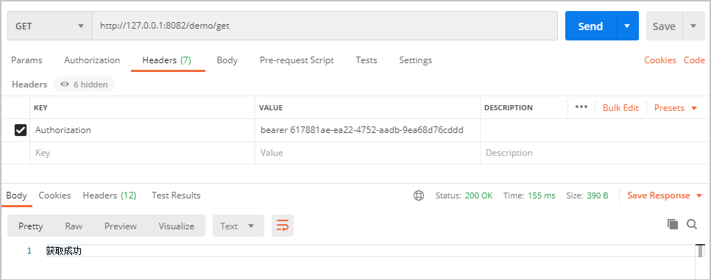
Task: Open the three-dots column options menu
Action: (x=581, y=107)
